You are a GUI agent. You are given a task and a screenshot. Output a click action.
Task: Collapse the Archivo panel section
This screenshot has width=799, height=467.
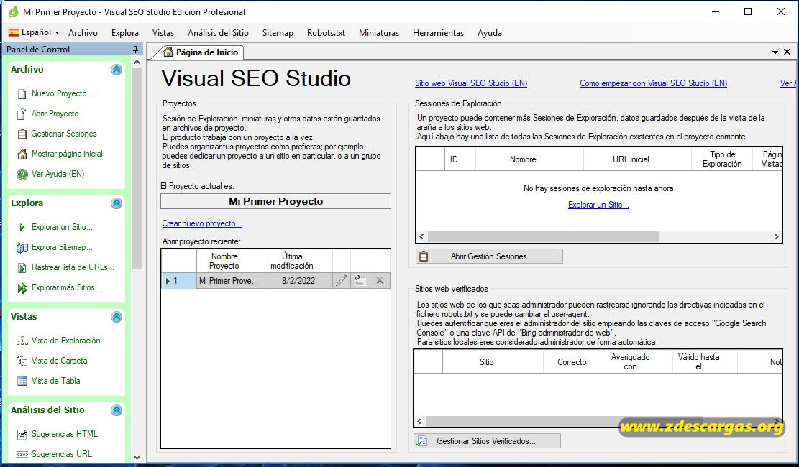(117, 70)
